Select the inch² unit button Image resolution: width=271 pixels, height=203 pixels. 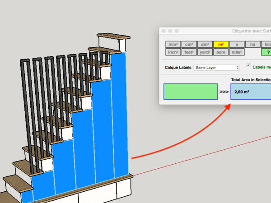click(173, 52)
